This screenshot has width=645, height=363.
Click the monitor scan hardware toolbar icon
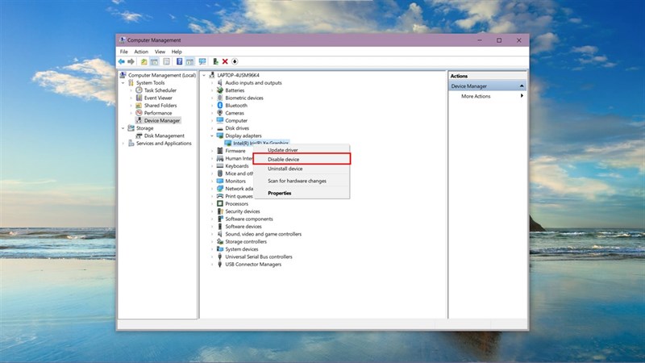202,61
